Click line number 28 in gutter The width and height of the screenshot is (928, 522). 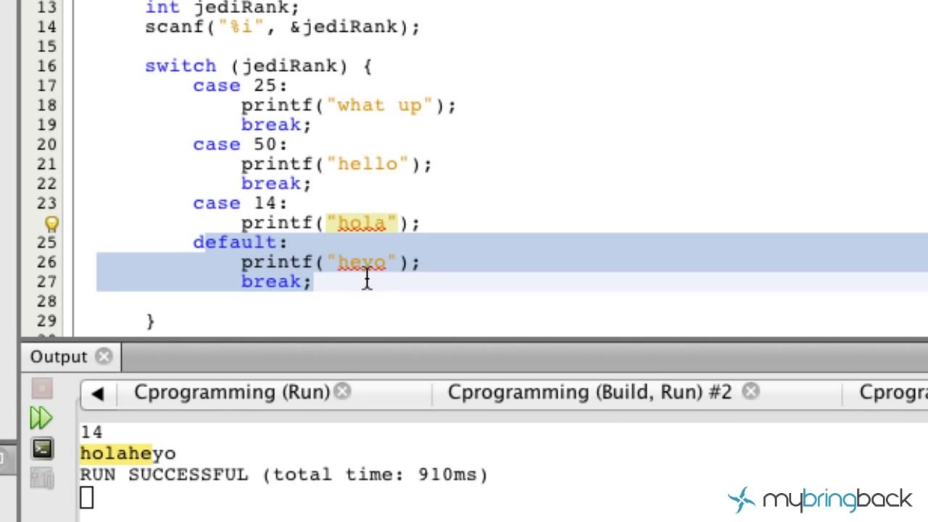click(x=46, y=301)
